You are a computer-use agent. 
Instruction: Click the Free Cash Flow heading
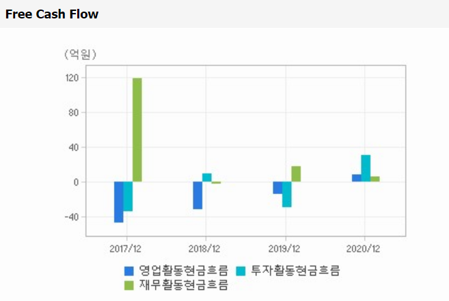pyautogui.click(x=52, y=14)
